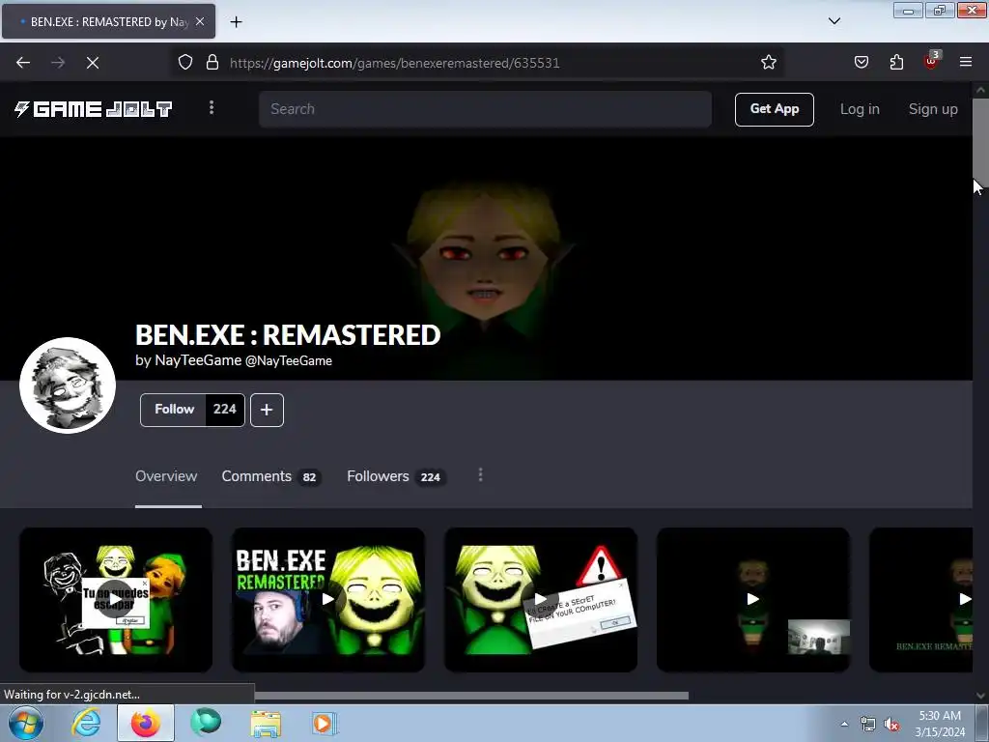Open Firefox hamburger application menu
This screenshot has height=742, width=989.
coord(966,62)
